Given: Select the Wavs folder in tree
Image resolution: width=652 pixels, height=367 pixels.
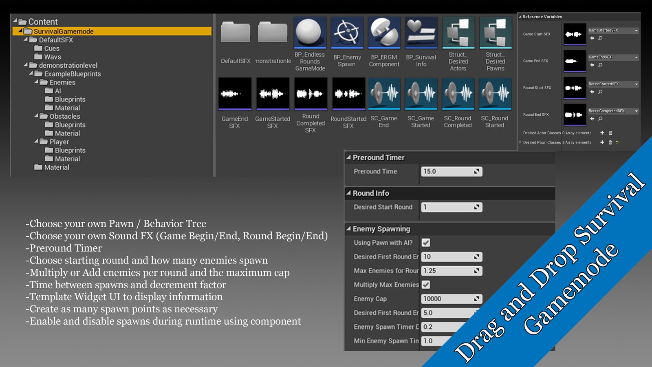Looking at the screenshot, I should tap(53, 57).
